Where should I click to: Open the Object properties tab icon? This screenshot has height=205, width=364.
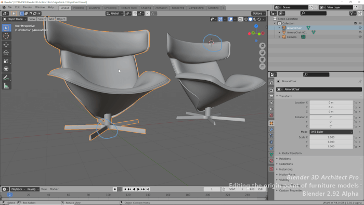point(271,123)
